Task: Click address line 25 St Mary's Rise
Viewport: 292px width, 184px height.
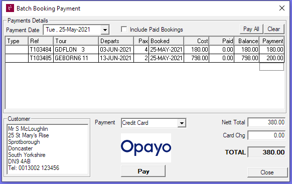Action: coord(28,135)
